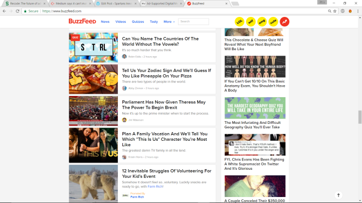Follow the Farm Rich link in description
This screenshot has width=362, height=203.
156,187
